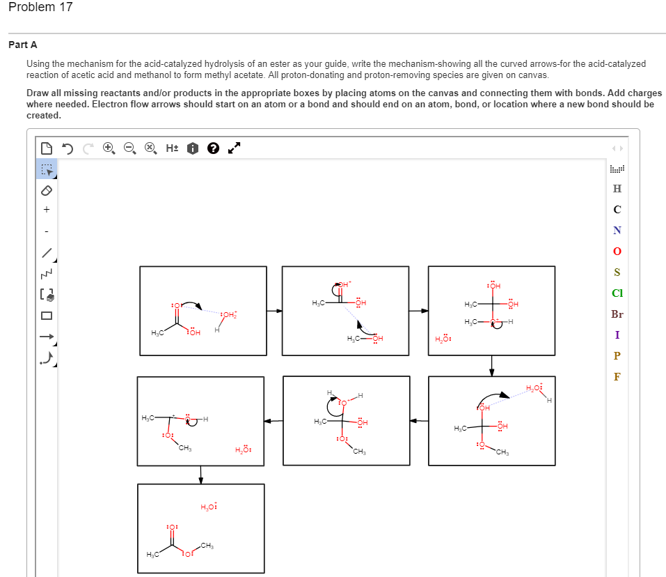Expand the sketcher to fullscreen view
The image size is (666, 577).
[233, 148]
